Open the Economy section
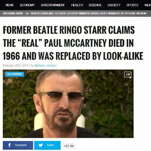This screenshot has width=151, height=151. coord(27,5)
